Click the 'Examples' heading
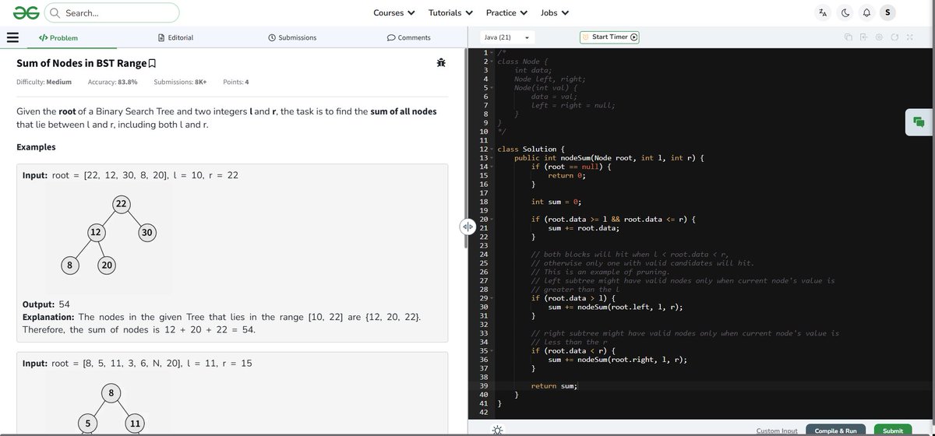This screenshot has height=436, width=935. click(36, 147)
